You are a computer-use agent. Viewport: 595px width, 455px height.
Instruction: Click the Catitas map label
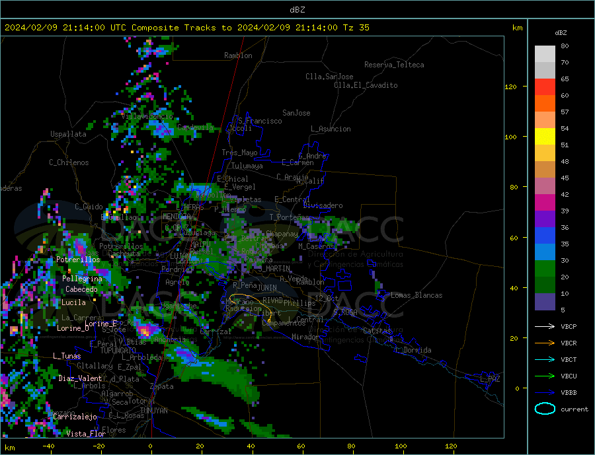coord(377,331)
